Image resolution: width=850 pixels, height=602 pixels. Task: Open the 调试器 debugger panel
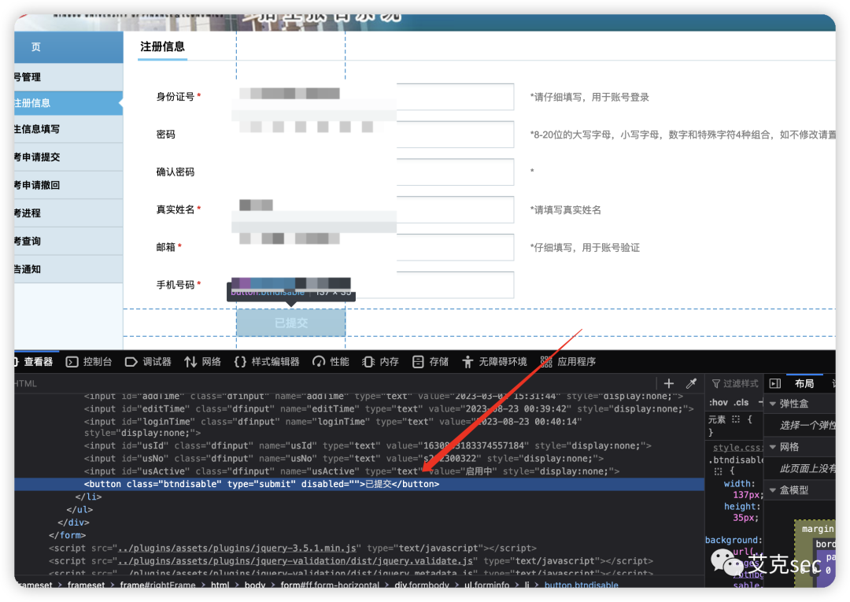[149, 362]
